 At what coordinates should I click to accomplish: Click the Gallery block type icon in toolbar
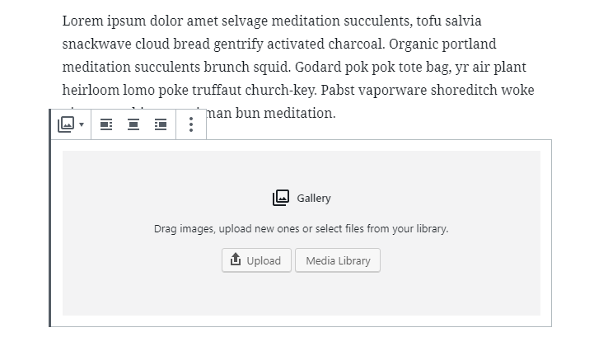point(66,124)
